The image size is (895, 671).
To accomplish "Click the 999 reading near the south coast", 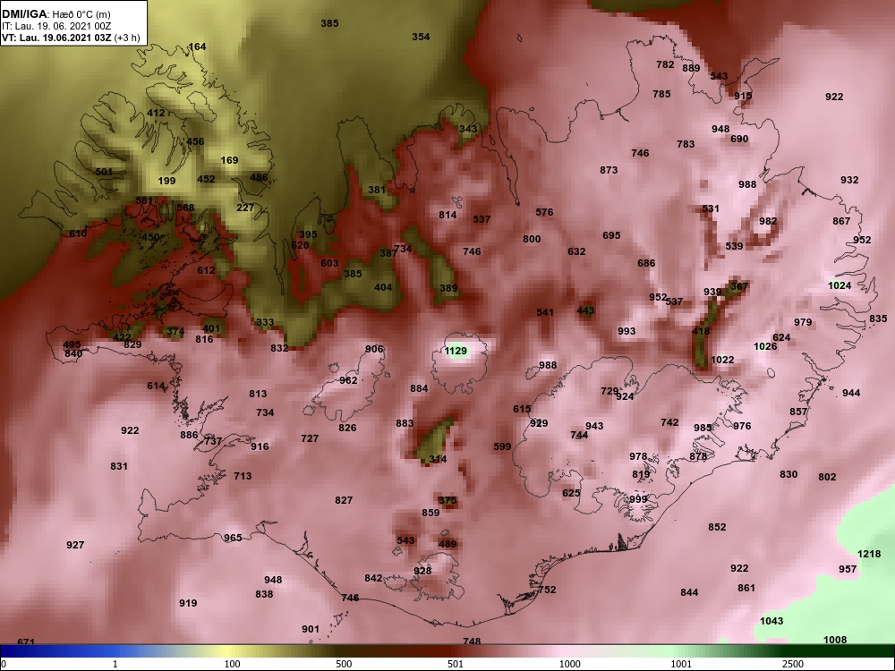I will 638,499.
